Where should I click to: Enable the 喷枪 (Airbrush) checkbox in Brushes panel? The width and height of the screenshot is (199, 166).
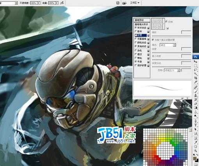coord(136,58)
